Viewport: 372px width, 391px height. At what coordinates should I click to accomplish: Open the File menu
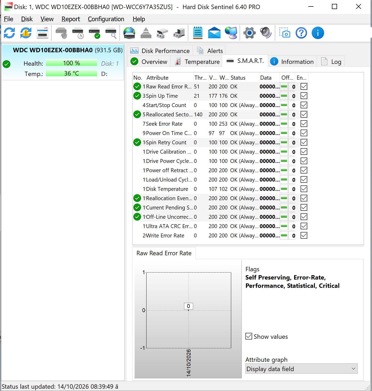pyautogui.click(x=9, y=19)
